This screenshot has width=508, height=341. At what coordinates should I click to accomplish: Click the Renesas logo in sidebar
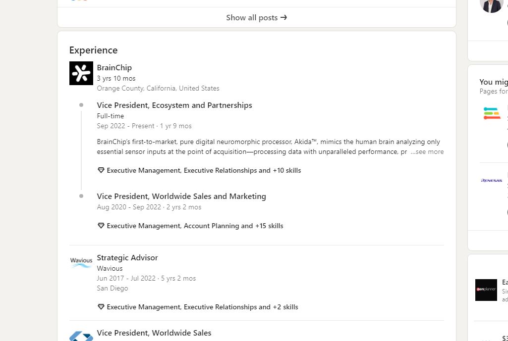(x=491, y=181)
